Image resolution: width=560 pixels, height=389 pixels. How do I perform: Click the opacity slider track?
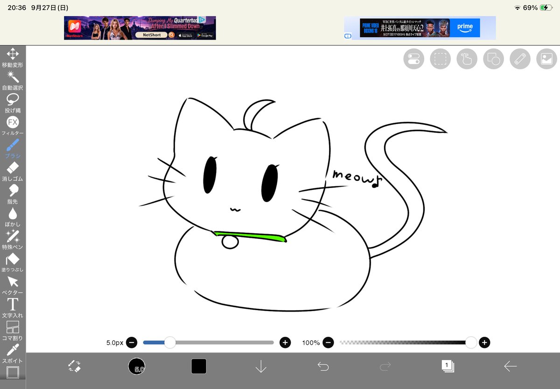pyautogui.click(x=405, y=343)
